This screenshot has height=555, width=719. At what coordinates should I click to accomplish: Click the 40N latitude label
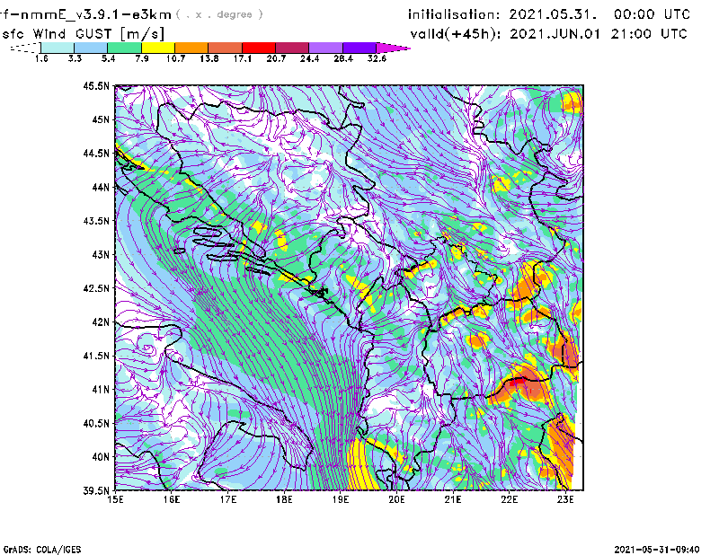coord(101,457)
